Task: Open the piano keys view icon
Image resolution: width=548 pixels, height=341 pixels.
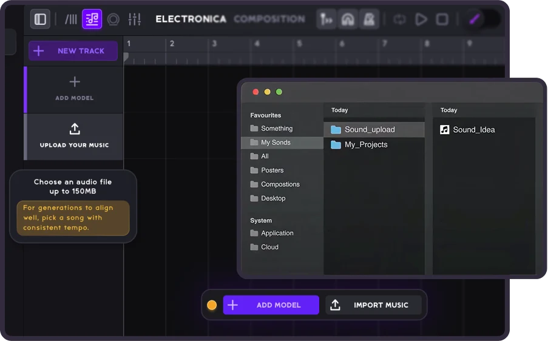Action: [71, 19]
